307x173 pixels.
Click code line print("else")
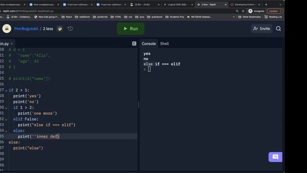[28, 148]
